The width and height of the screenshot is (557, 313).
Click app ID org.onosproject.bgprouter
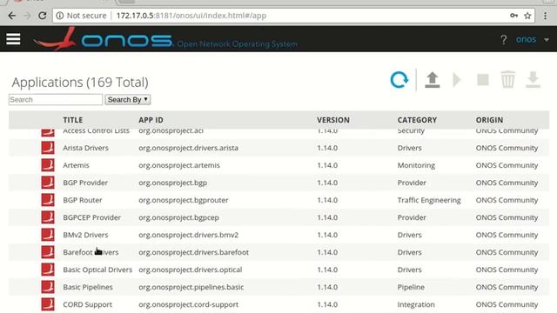[184, 200]
